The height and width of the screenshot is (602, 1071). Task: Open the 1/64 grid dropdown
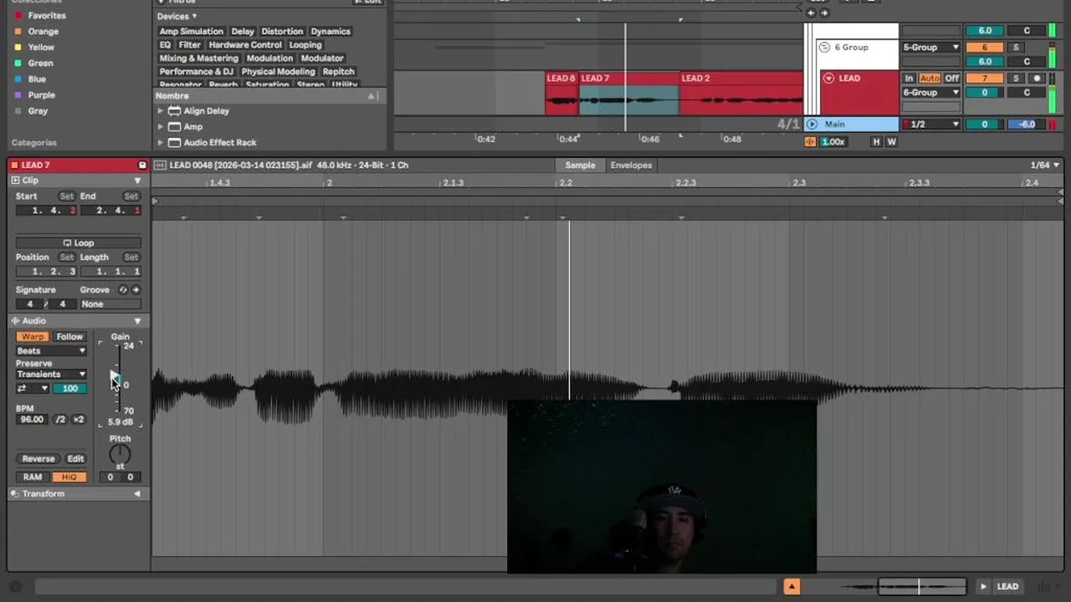click(1046, 165)
